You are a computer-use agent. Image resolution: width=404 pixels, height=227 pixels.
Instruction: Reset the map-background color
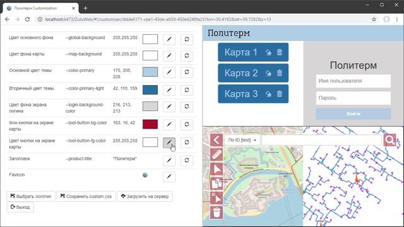coord(187,55)
